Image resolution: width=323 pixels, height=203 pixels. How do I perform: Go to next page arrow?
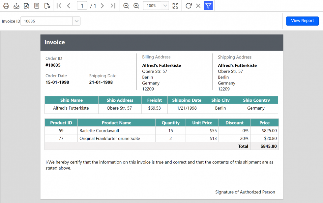(x=102, y=6)
